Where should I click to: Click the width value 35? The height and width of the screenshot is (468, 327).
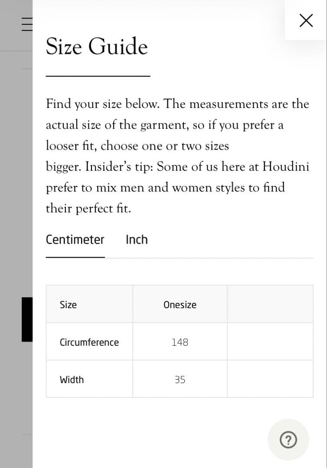tap(180, 380)
